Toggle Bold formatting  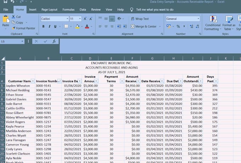pos(43,27)
